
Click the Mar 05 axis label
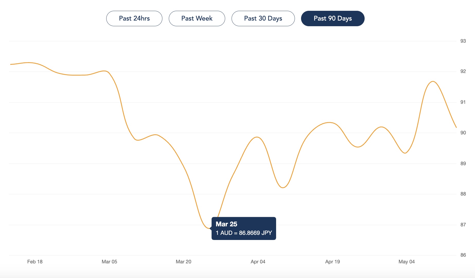(110, 262)
